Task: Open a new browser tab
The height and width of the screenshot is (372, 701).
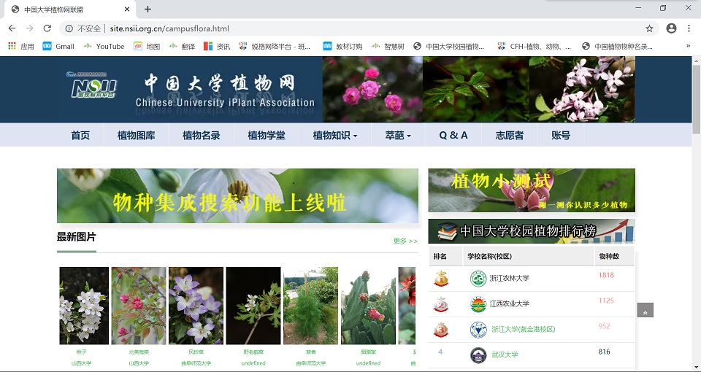Action: coord(148,9)
